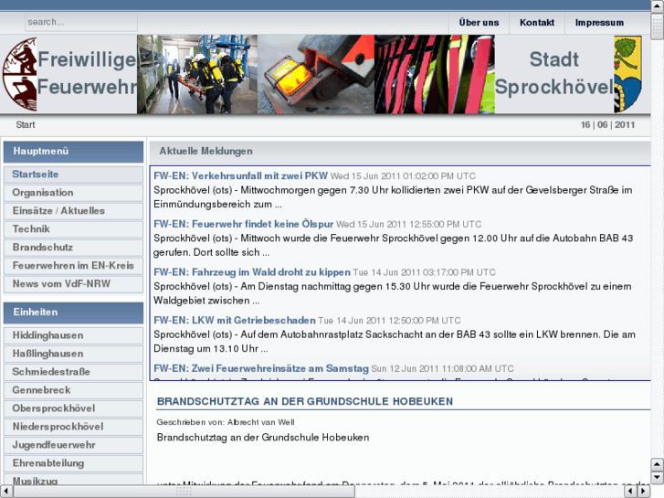Click the red hoses banner photo
Image resolution: width=664 pixels, height=498 pixels.
point(435,74)
